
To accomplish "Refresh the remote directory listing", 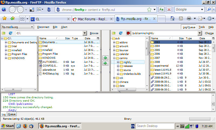I will [121, 33].
